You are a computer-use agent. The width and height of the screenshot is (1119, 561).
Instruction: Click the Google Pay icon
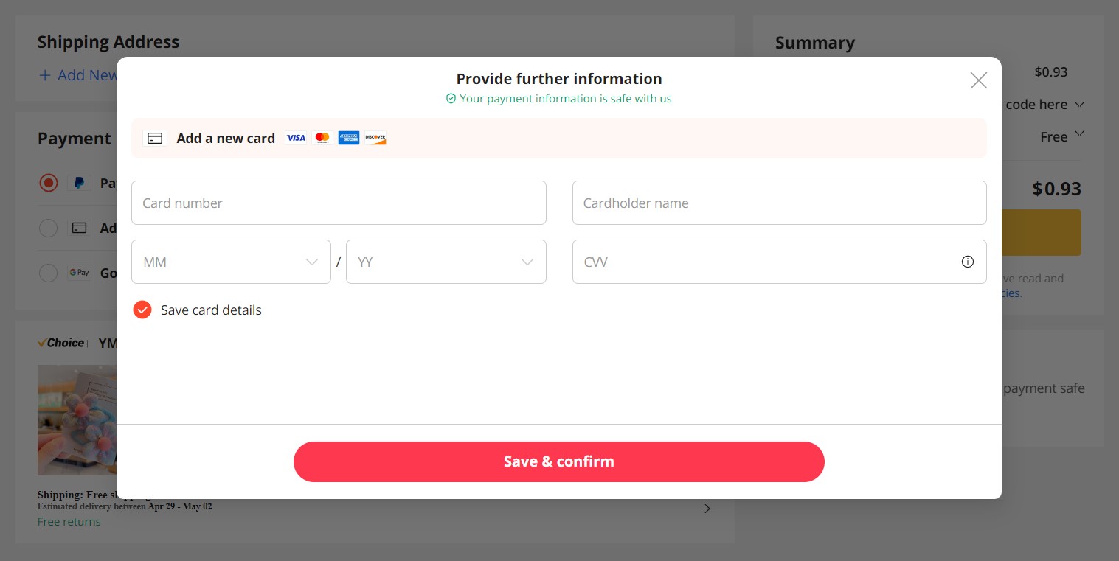tap(79, 273)
